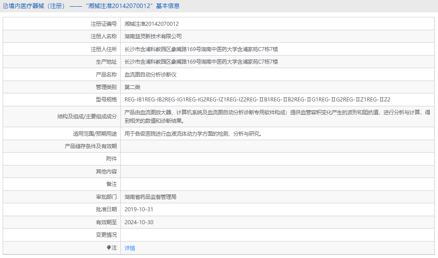Click the 注册人名称 label
The image size is (438, 258).
coord(104,36)
